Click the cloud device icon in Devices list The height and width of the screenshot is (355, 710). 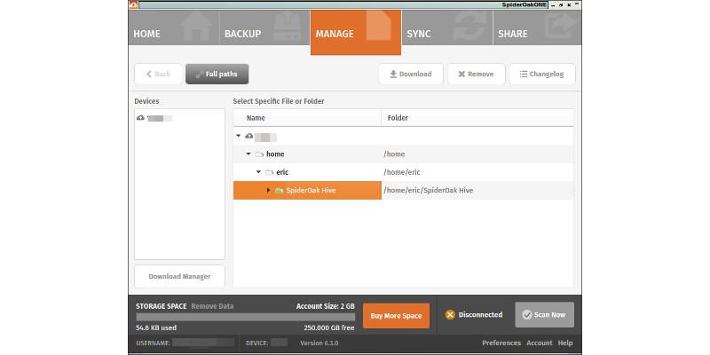click(140, 118)
